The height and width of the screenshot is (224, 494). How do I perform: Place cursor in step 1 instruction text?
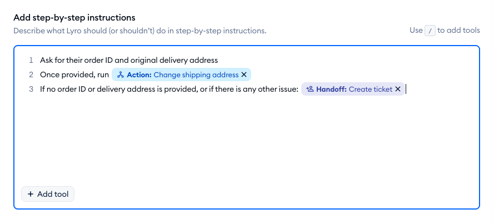click(129, 60)
